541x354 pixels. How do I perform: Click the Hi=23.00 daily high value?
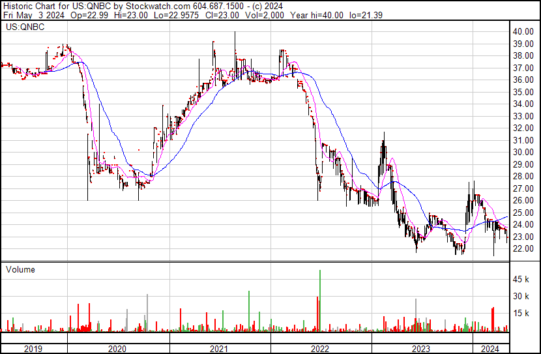[x=131, y=15]
